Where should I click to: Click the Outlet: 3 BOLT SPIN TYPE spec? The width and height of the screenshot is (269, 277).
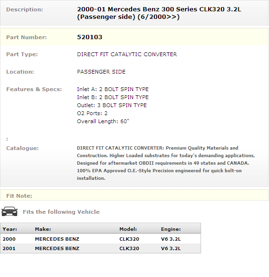(x=112, y=105)
